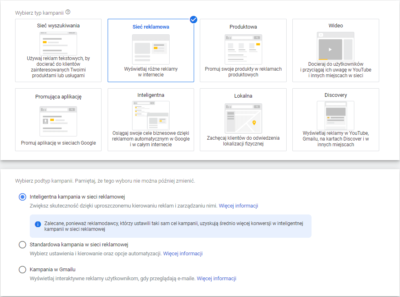Open Więcej informacji link for Standardowa kampania
The width and height of the screenshot is (400, 297).
coord(183,254)
